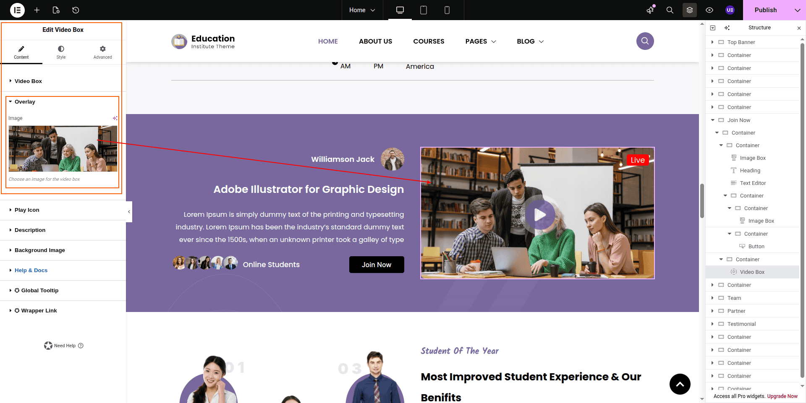Screen dimensions: 806x403
Task: Play the video with the play button
Action: [540, 215]
